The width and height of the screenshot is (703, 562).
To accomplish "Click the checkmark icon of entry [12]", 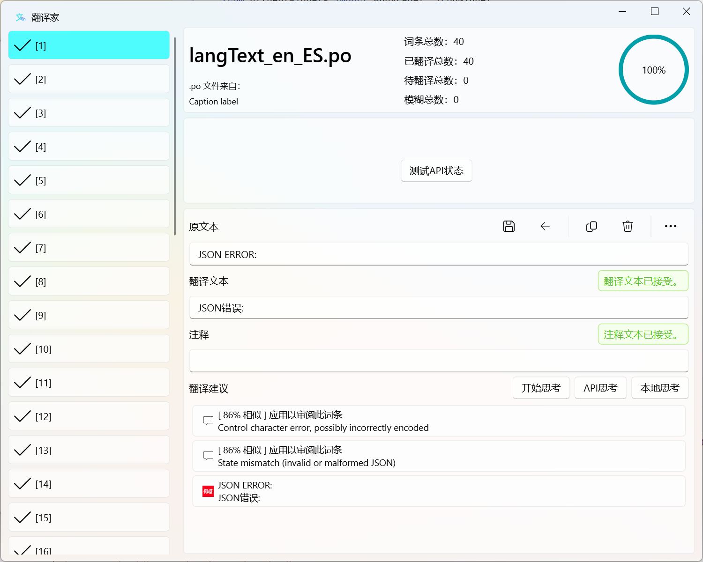I will (x=22, y=416).
